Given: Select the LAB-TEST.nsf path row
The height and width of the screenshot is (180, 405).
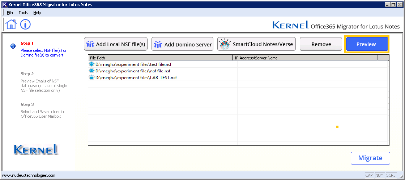Looking at the screenshot, I should (239, 77).
